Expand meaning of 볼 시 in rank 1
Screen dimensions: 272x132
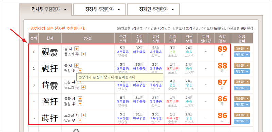coord(76,49)
